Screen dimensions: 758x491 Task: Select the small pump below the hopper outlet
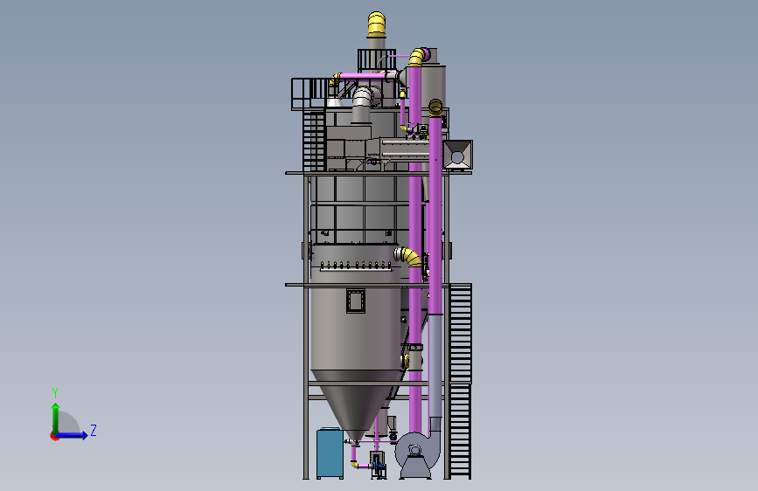click(x=379, y=466)
